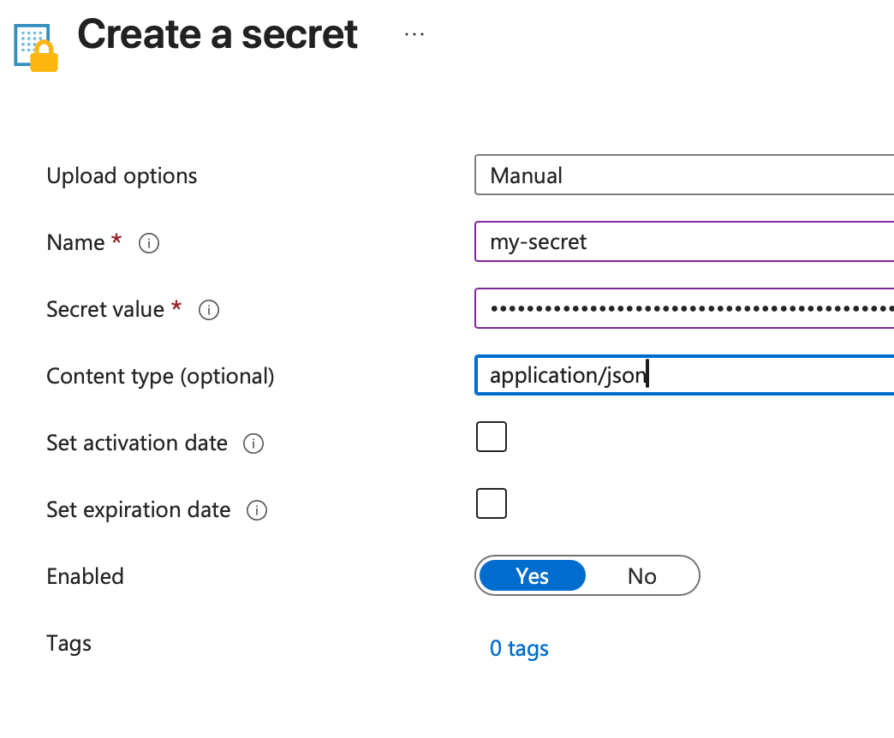This screenshot has height=738, width=894.
Task: Click the Content type (optional) label
Action: [x=160, y=376]
